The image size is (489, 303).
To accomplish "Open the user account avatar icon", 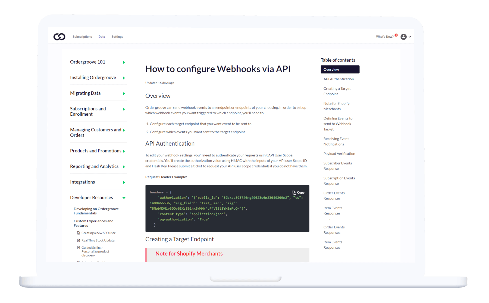I will 403,37.
